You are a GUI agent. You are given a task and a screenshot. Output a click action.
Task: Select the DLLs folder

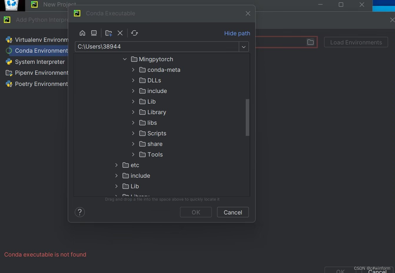(x=150, y=80)
